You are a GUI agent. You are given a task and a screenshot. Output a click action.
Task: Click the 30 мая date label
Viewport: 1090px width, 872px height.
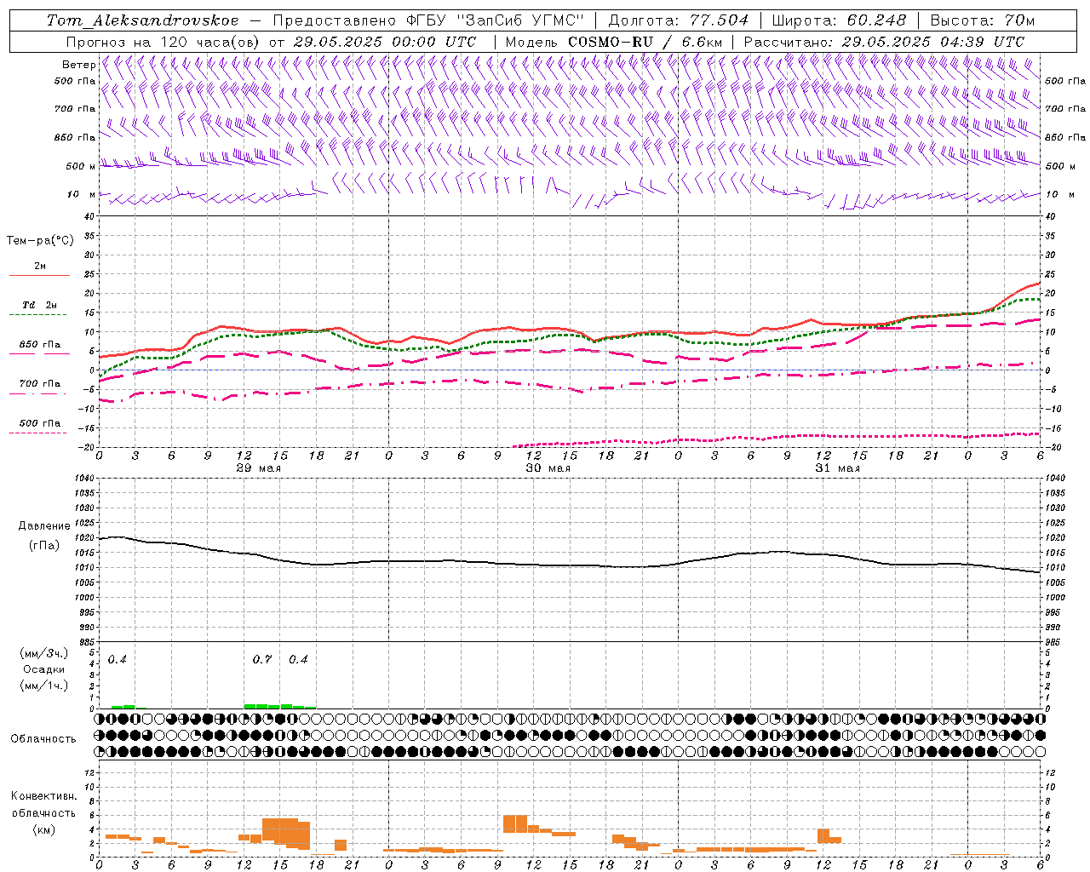coord(548,468)
